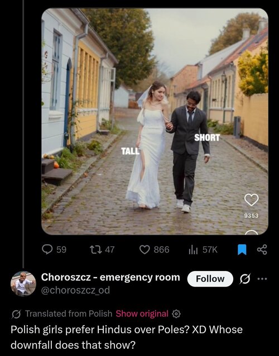Click the partially visible comment icon in video

click(x=251, y=232)
